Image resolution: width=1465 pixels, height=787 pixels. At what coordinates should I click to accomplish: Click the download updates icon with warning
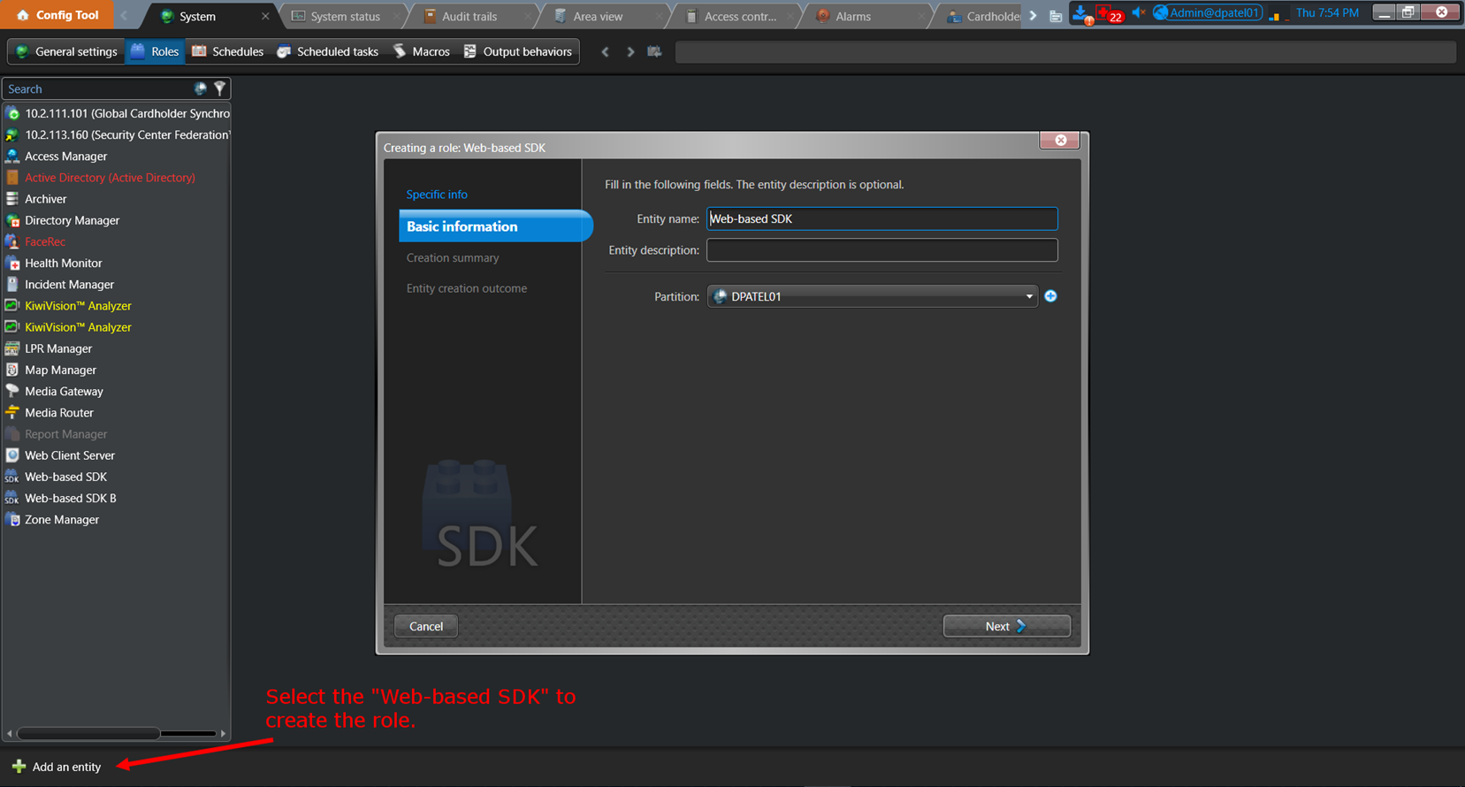(1083, 14)
